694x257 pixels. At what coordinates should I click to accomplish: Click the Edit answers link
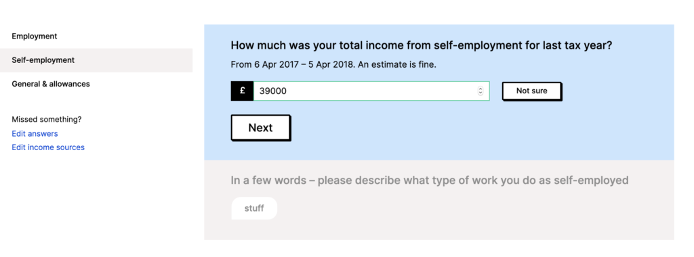tap(35, 133)
